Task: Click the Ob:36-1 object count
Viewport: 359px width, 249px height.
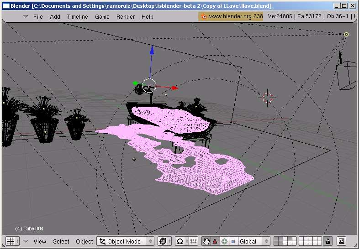Action: coord(337,16)
